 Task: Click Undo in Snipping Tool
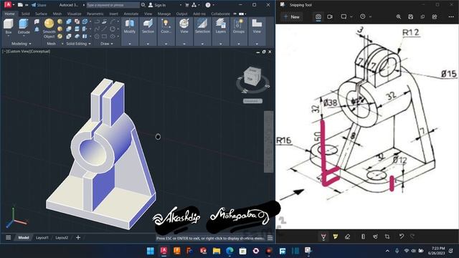tap(402, 236)
